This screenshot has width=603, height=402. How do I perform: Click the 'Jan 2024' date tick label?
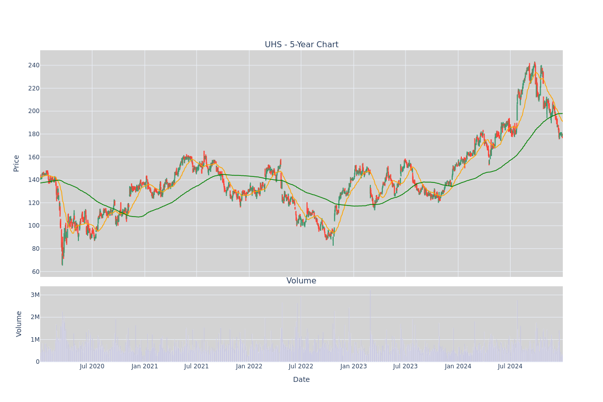(458, 366)
